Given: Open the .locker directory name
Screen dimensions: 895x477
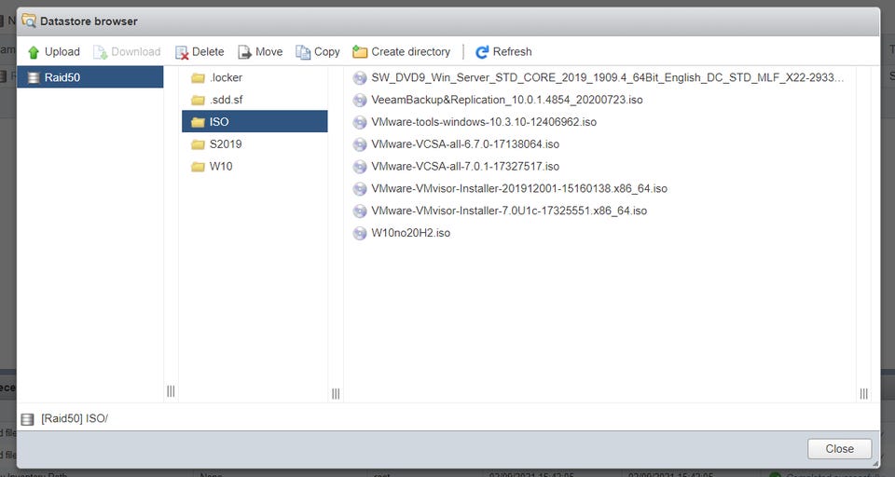Looking at the screenshot, I should 226,77.
